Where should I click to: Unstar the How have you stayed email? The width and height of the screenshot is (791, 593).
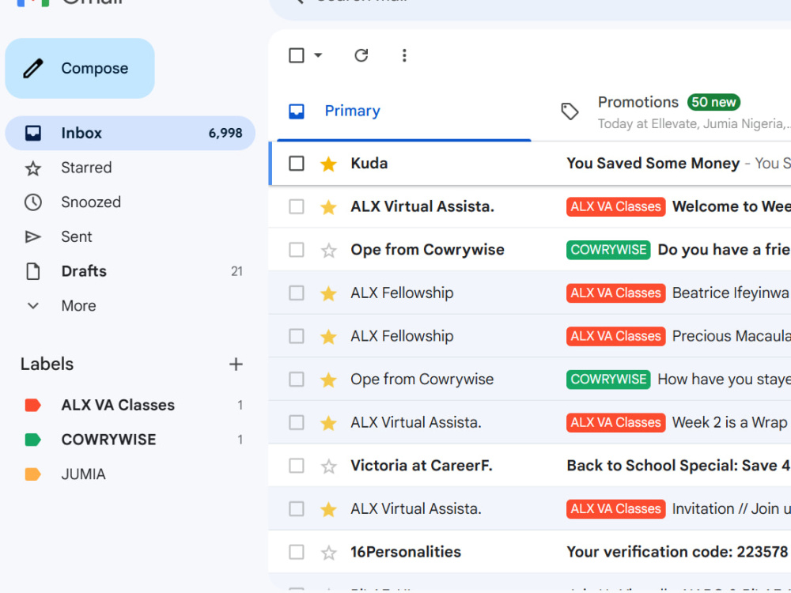point(329,380)
